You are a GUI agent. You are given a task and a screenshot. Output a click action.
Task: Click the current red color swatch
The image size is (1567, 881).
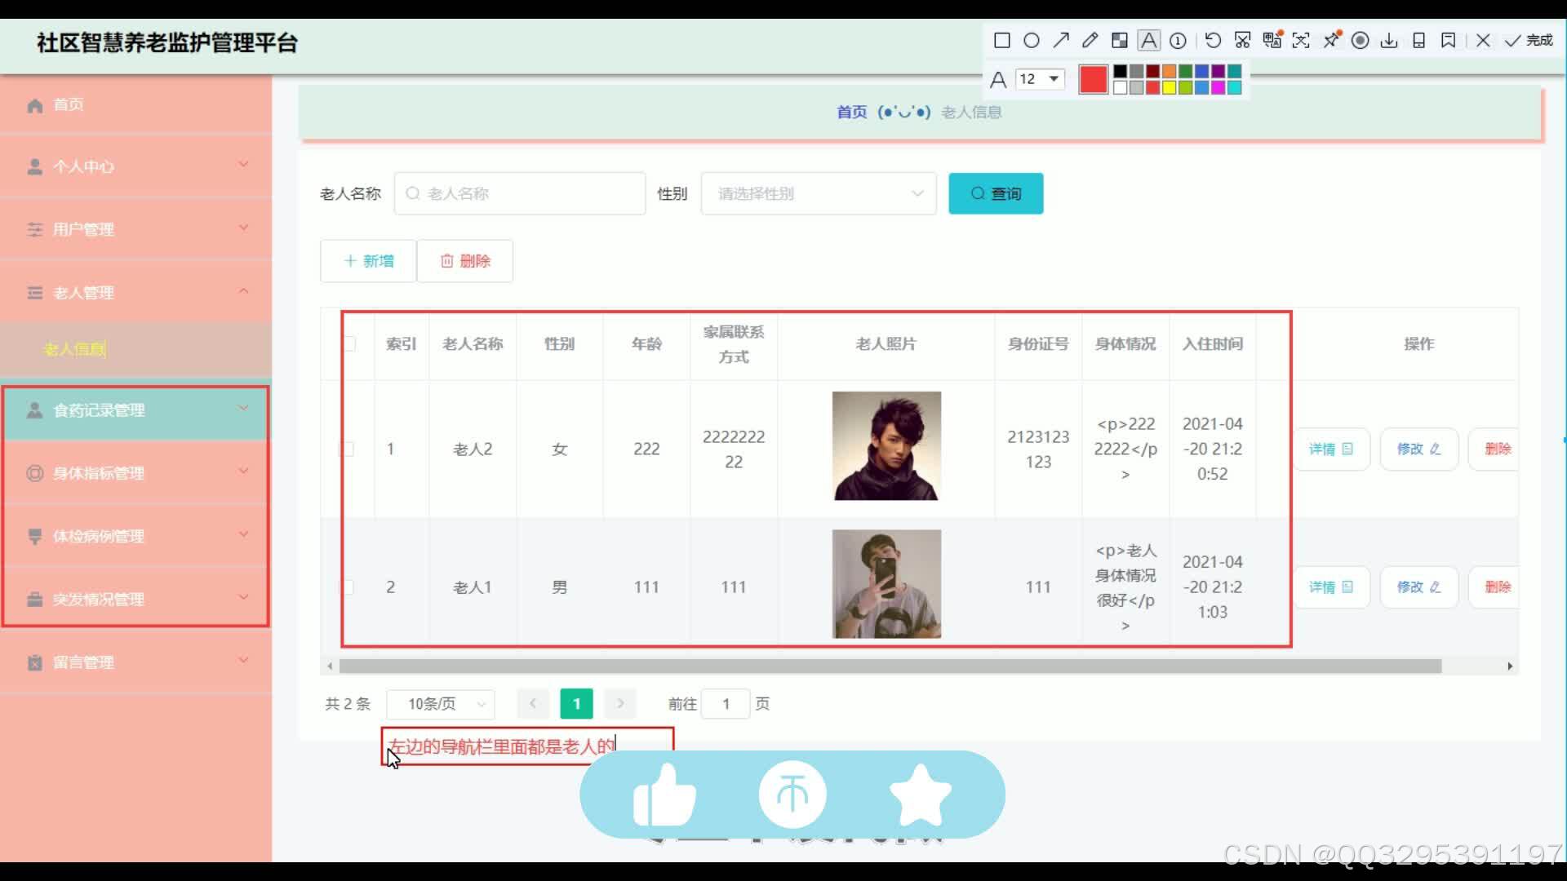(1093, 79)
